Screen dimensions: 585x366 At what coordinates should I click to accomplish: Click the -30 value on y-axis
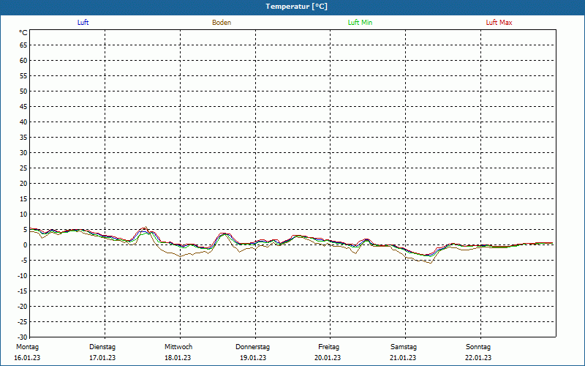pyautogui.click(x=23, y=337)
